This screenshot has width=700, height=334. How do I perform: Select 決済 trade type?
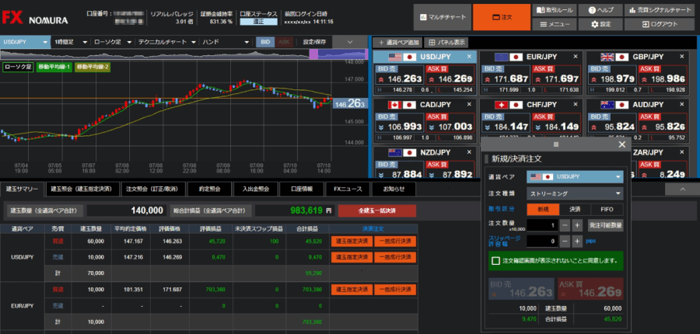click(x=575, y=209)
